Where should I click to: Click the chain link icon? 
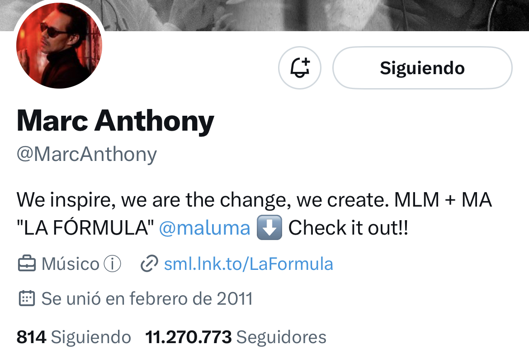[149, 264]
